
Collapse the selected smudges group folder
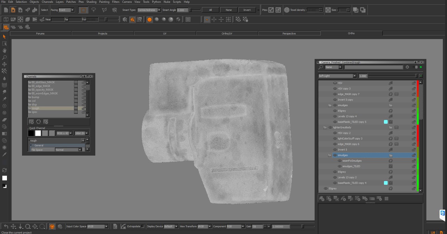(330, 155)
